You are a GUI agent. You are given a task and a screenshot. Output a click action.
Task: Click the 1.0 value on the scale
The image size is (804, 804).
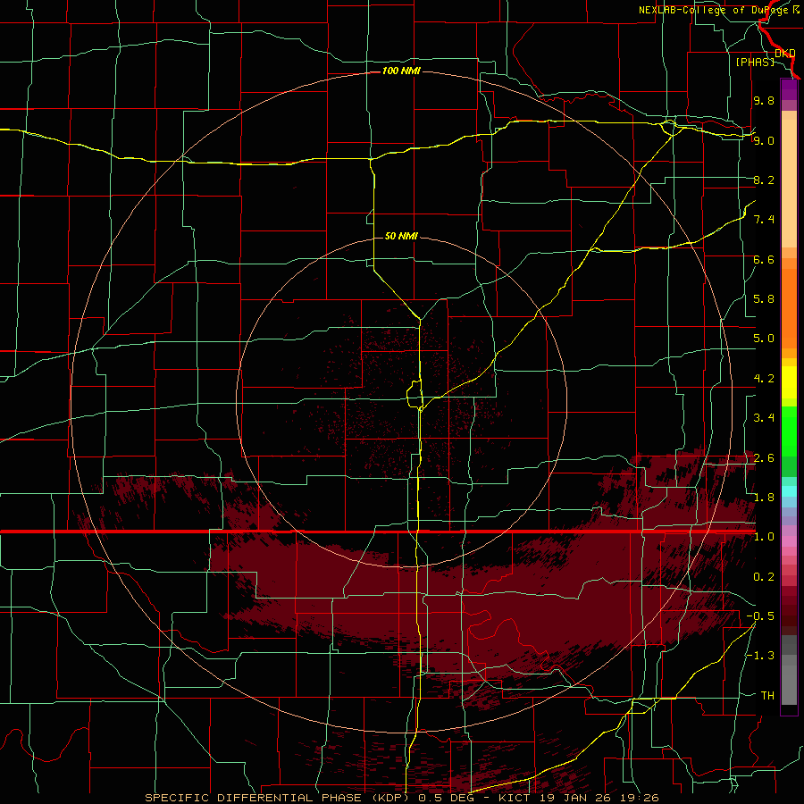(x=764, y=537)
